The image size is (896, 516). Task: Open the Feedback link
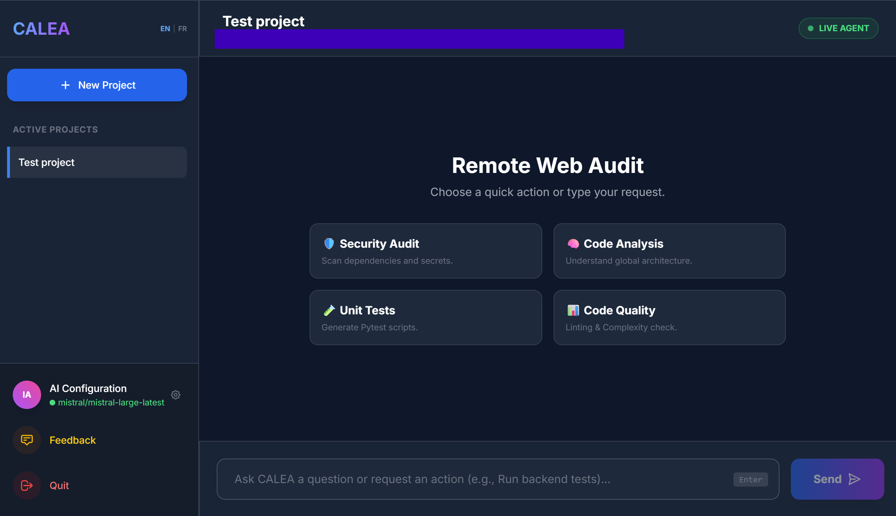[73, 440]
